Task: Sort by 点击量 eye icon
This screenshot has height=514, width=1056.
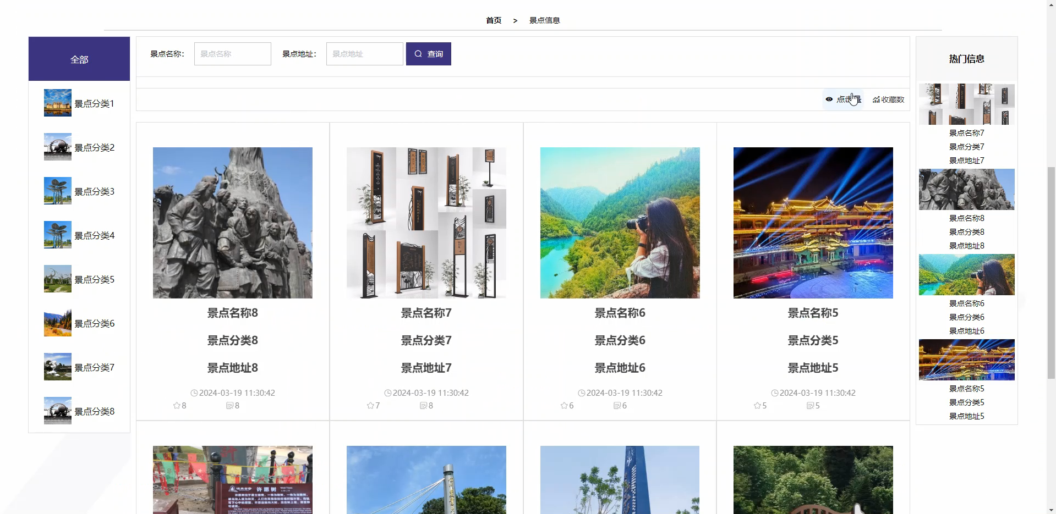Action: point(829,100)
